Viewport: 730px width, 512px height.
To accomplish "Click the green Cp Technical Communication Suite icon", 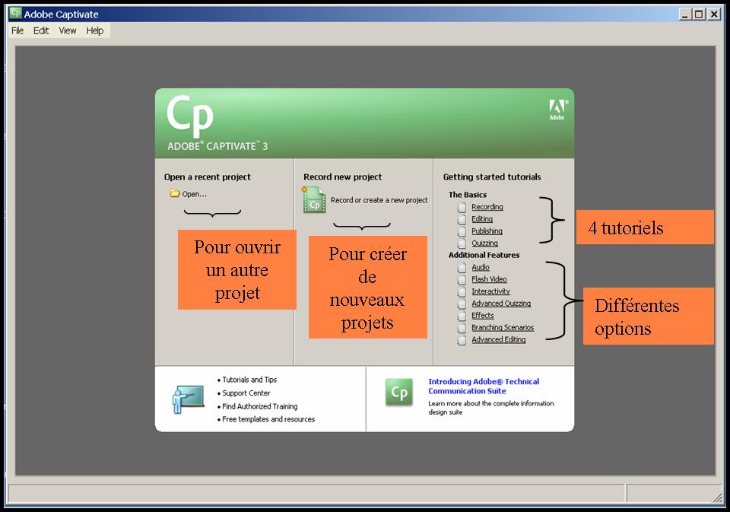I will point(399,393).
